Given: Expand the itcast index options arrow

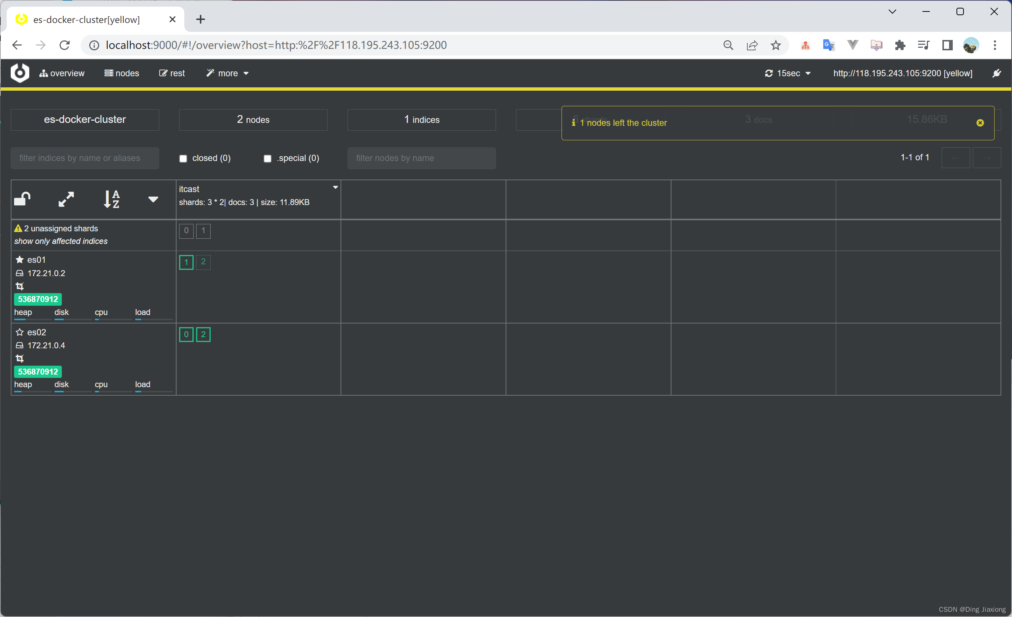Looking at the screenshot, I should 335,187.
